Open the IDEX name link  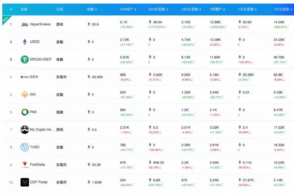[x=34, y=77]
